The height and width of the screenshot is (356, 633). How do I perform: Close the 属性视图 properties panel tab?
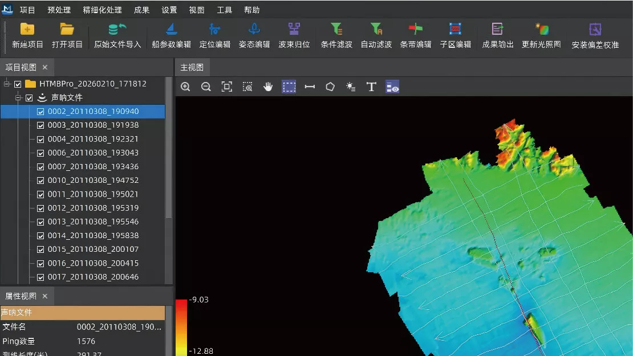click(x=45, y=296)
